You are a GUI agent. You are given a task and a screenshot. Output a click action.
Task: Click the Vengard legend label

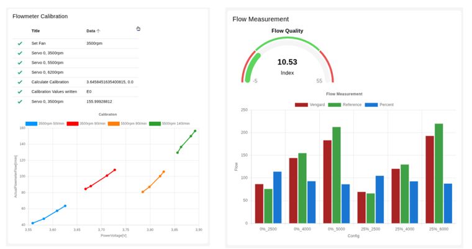coord(317,105)
